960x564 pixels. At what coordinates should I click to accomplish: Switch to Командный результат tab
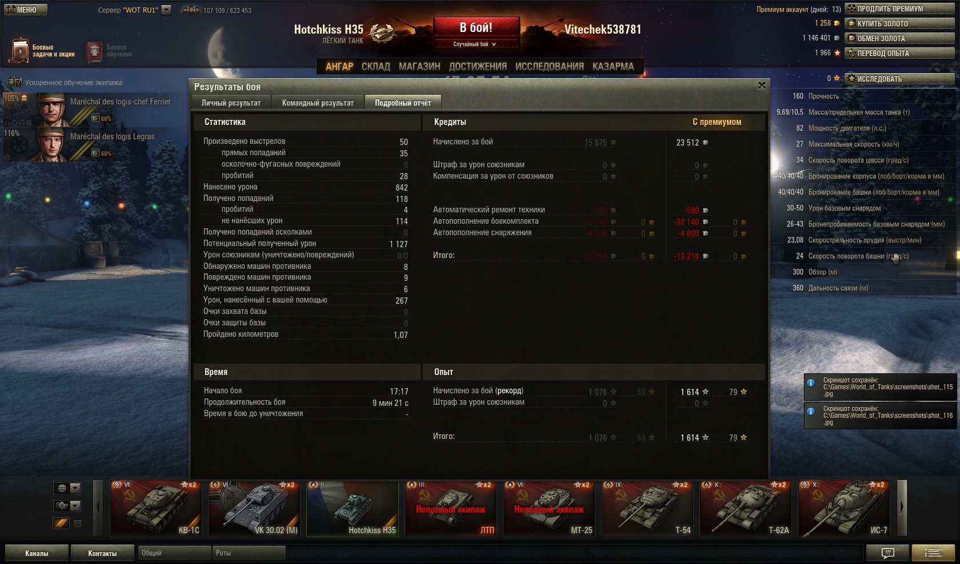[318, 103]
